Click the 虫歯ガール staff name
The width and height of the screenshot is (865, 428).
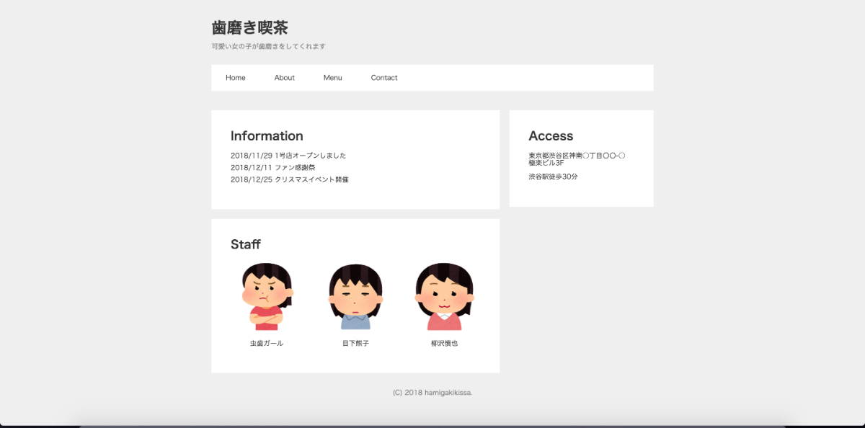coord(267,344)
